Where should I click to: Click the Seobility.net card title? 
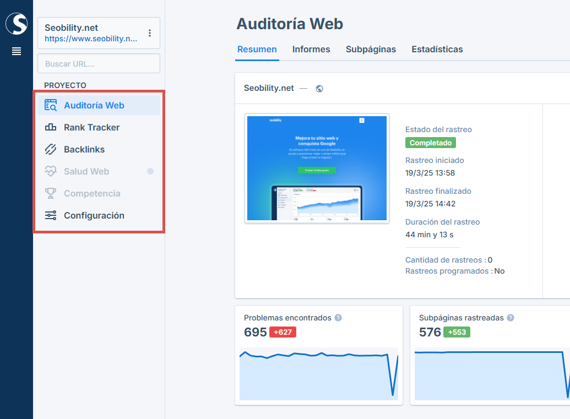(269, 88)
